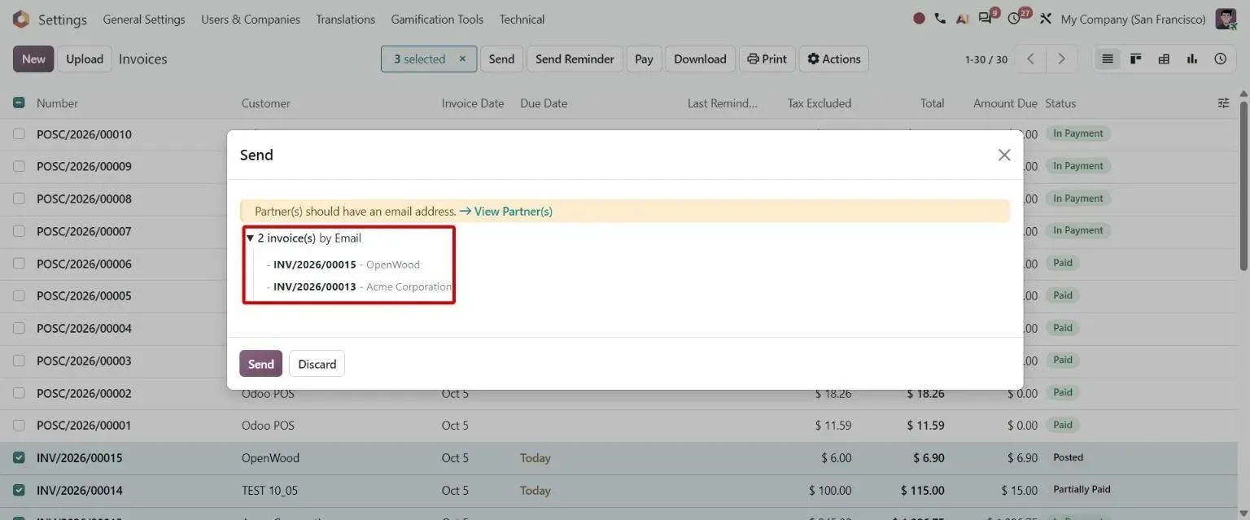This screenshot has width=1250, height=520.
Task: Clear the 3 selected records with x
Action: coord(462,59)
